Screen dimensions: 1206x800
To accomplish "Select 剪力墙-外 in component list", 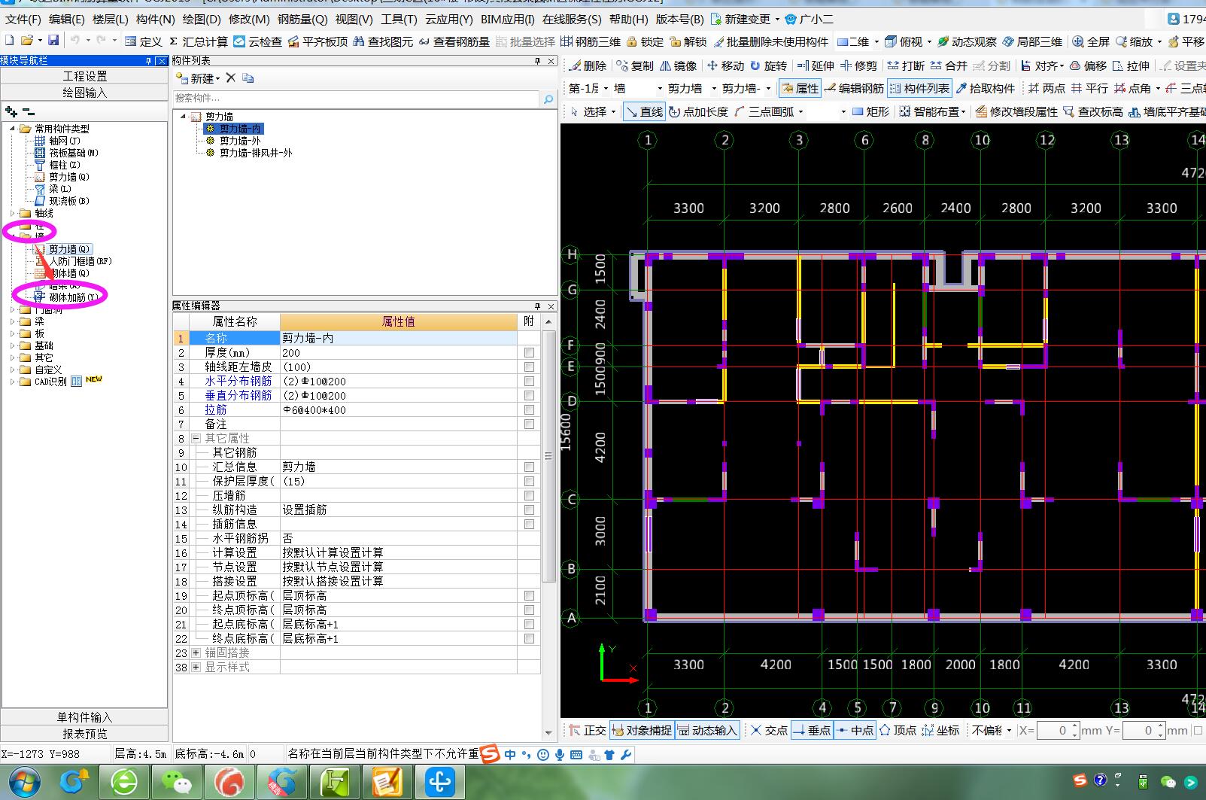I will 240,141.
